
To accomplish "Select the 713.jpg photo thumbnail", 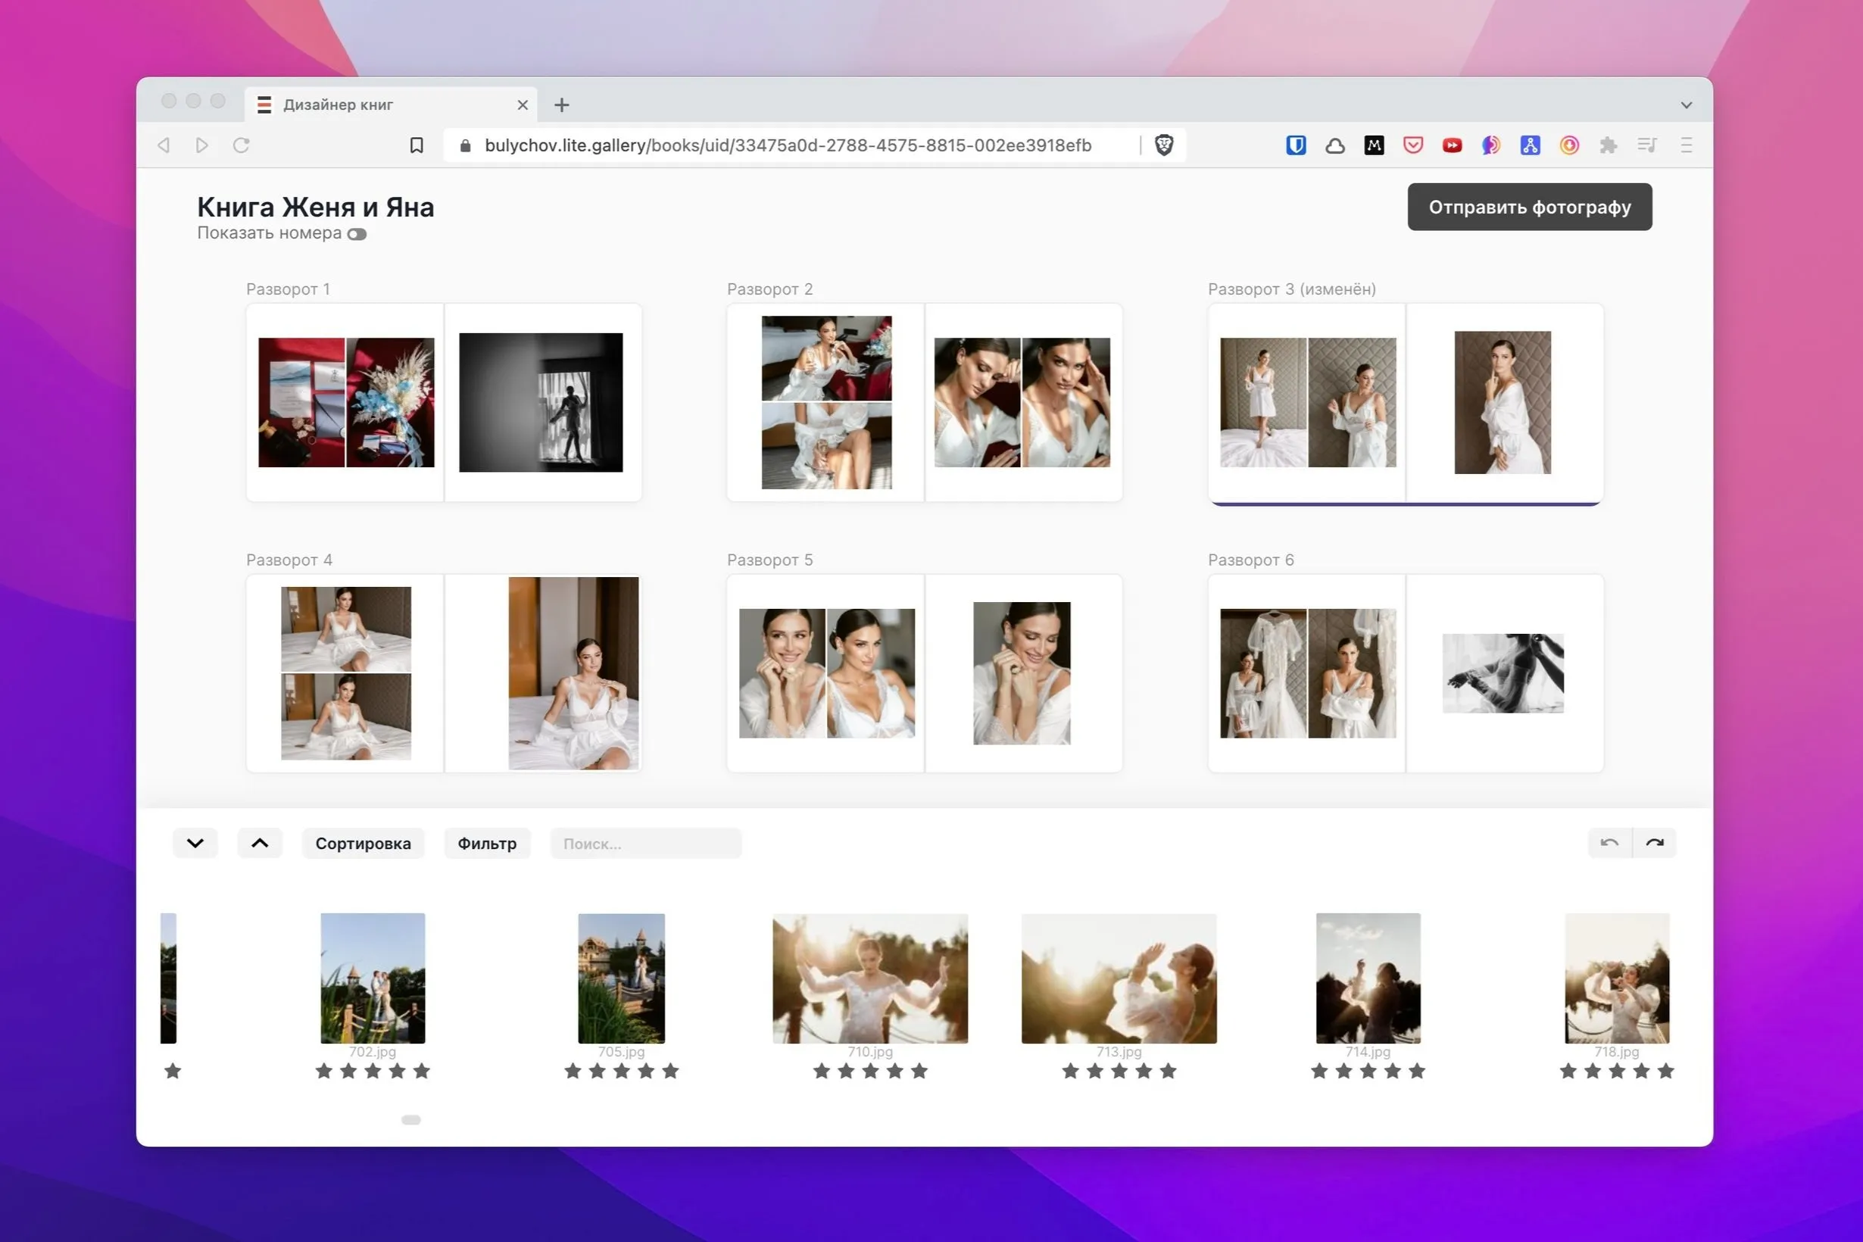I will [1119, 978].
